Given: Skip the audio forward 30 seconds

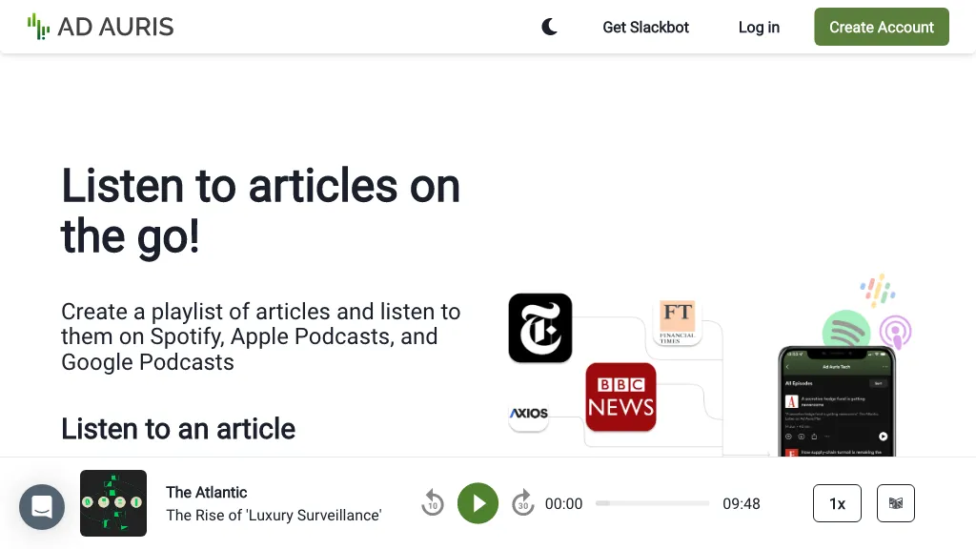Looking at the screenshot, I should pyautogui.click(x=522, y=503).
